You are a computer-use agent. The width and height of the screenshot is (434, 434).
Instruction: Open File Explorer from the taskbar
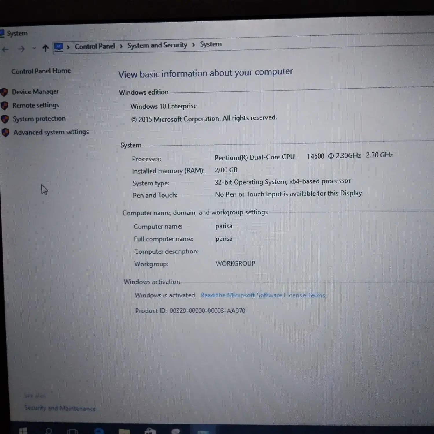click(124, 431)
